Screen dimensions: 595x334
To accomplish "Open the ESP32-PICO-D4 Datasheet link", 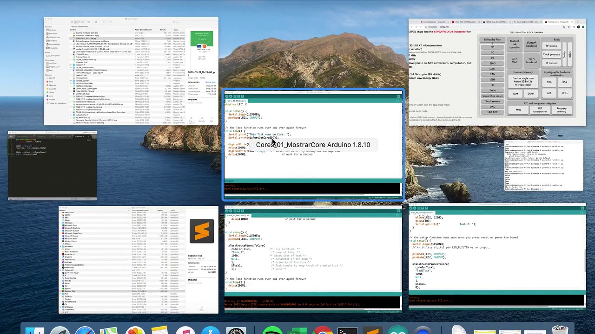I will (x=451, y=32).
